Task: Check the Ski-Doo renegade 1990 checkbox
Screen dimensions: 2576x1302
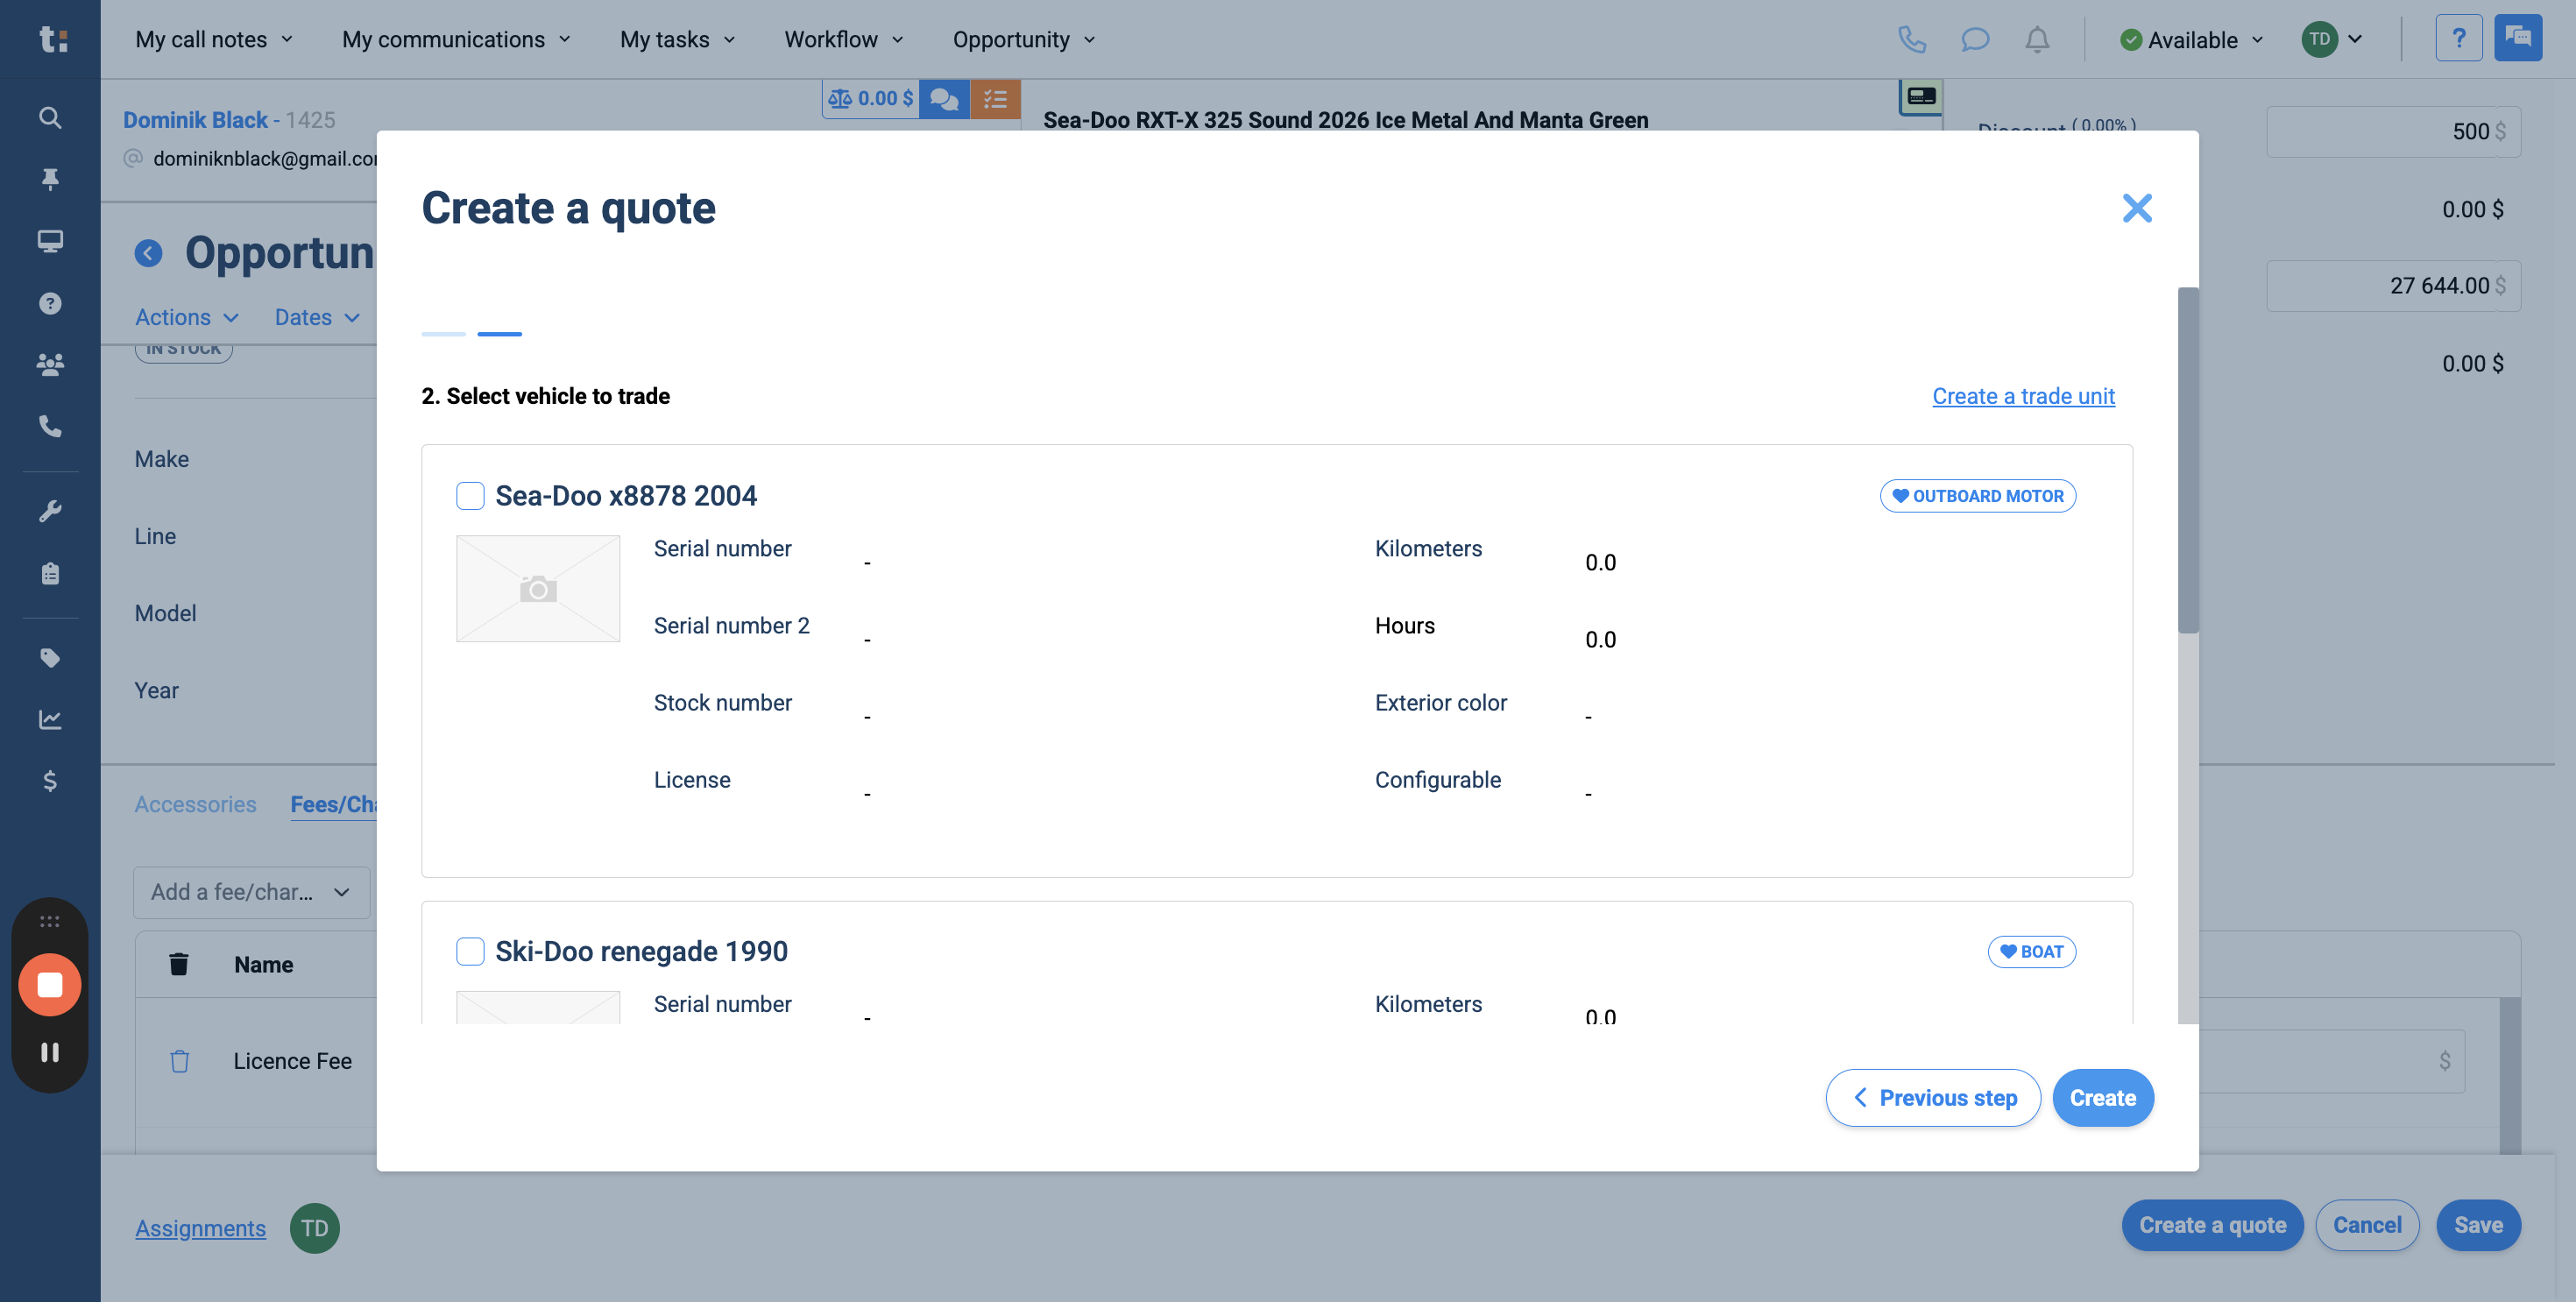Action: pyautogui.click(x=470, y=951)
